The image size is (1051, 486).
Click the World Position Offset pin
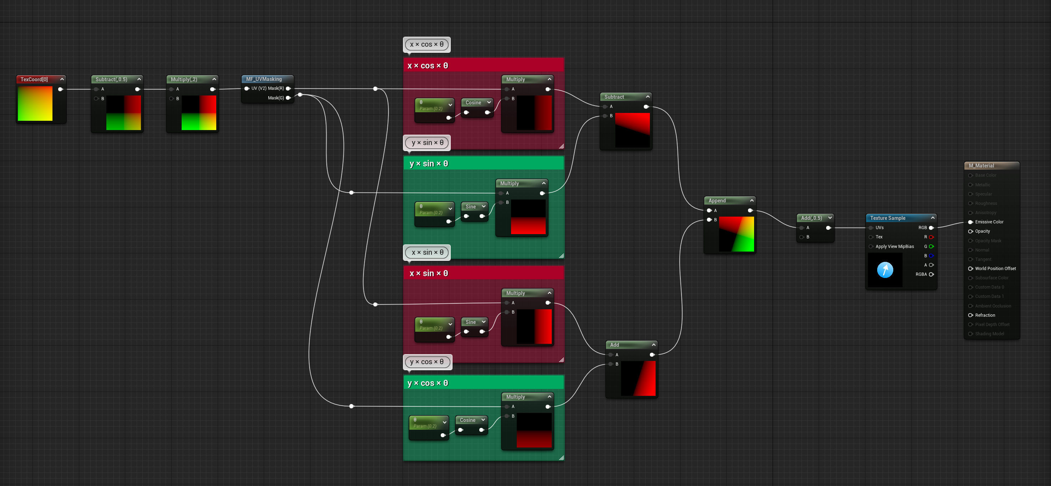971,268
